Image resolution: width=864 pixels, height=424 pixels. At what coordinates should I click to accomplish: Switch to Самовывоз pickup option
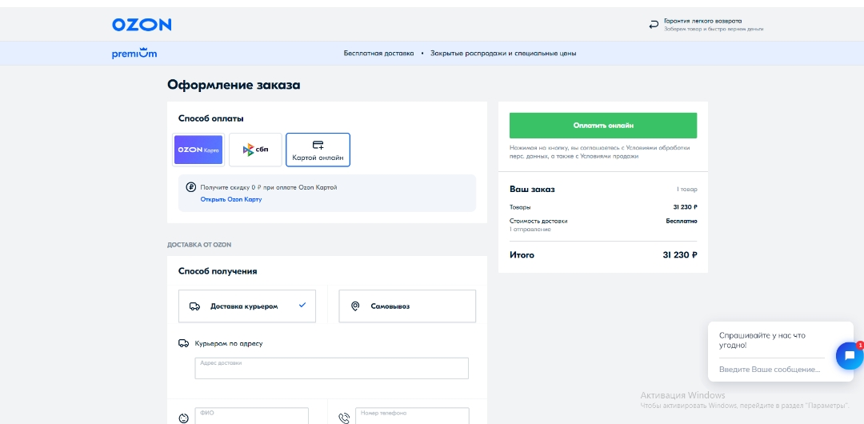click(x=407, y=306)
